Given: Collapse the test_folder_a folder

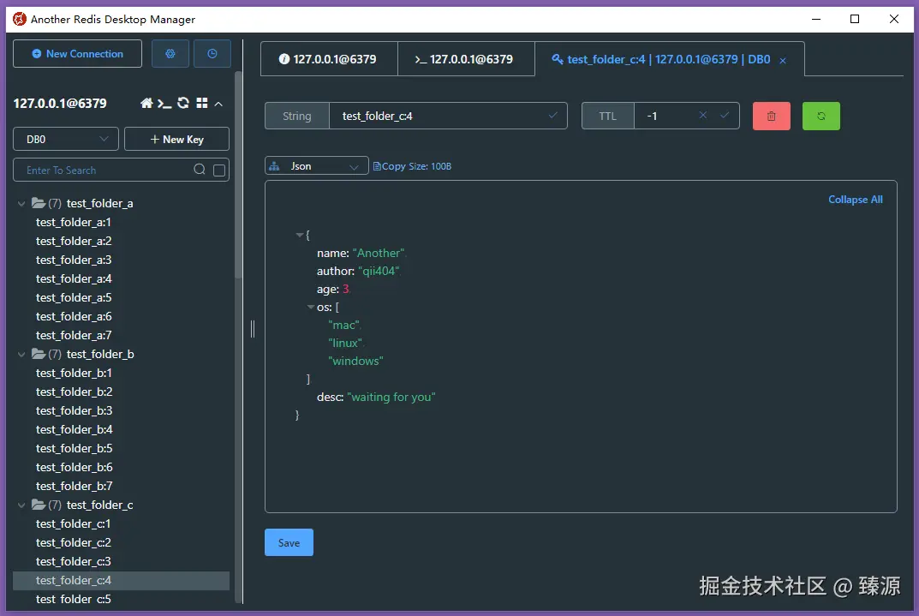Looking at the screenshot, I should pos(21,203).
